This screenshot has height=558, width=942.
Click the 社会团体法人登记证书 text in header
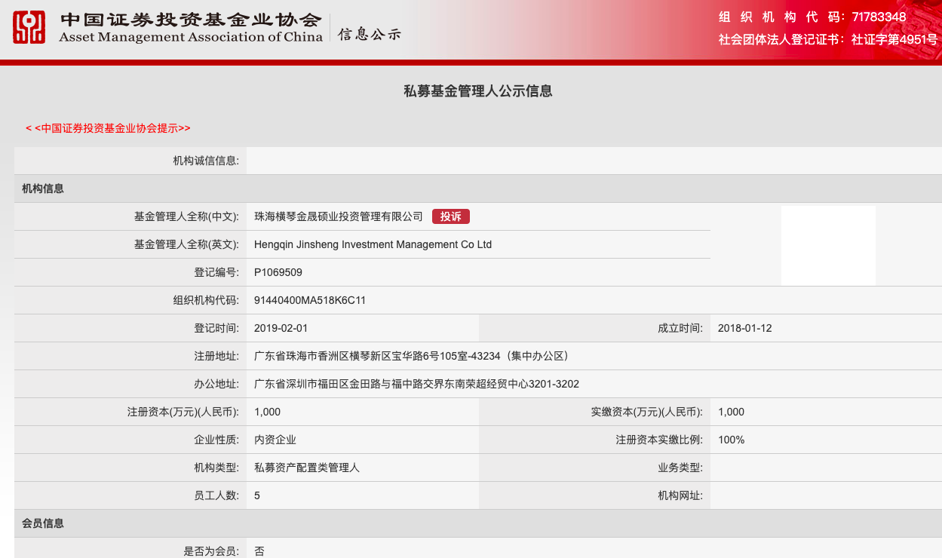[x=781, y=40]
